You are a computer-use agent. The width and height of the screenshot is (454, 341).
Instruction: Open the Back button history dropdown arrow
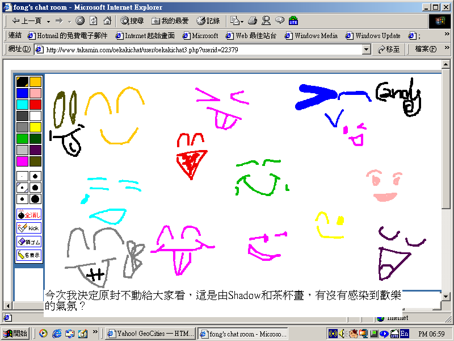[x=49, y=21]
